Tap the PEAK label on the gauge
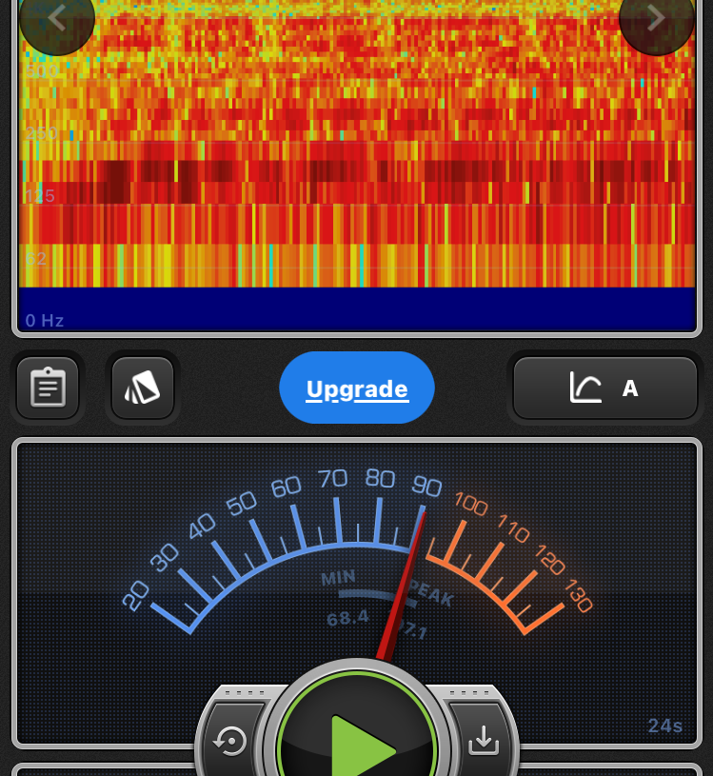713x776 pixels. pyautogui.click(x=431, y=593)
